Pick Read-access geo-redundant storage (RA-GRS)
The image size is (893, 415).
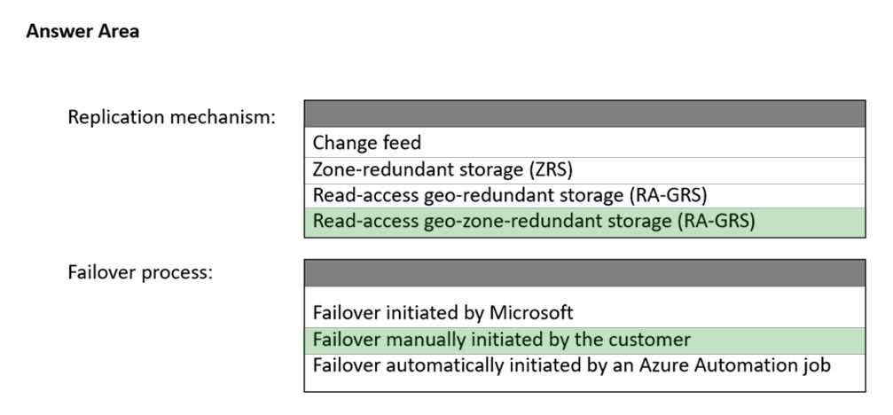pos(509,195)
